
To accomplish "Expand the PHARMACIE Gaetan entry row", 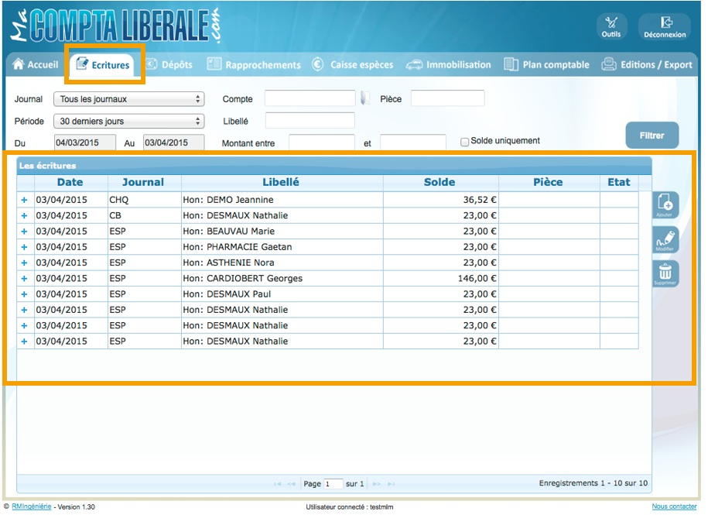I will coord(24,247).
